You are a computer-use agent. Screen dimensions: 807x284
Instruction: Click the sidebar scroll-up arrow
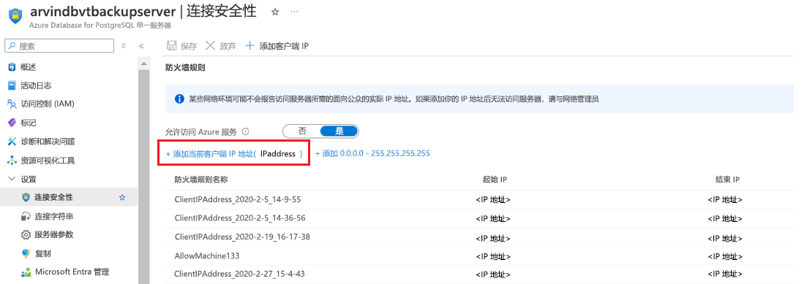click(x=143, y=63)
